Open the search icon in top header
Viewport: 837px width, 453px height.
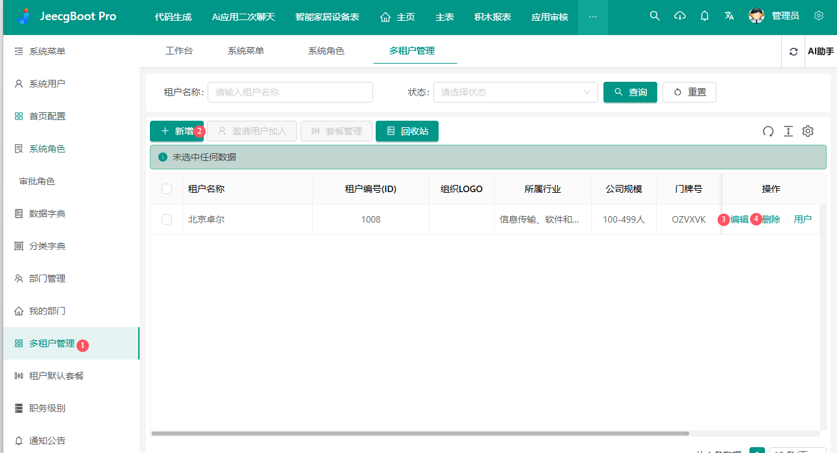coord(655,16)
